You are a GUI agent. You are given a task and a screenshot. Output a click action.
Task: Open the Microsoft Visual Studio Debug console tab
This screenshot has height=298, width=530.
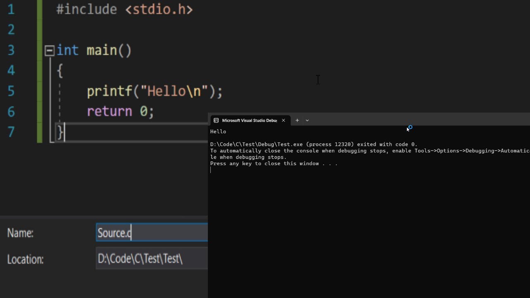point(251,120)
